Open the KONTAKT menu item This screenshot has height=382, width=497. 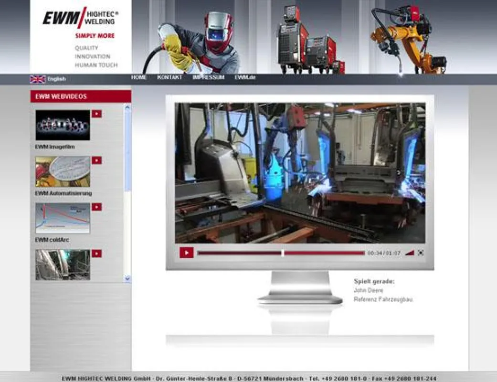(x=169, y=77)
